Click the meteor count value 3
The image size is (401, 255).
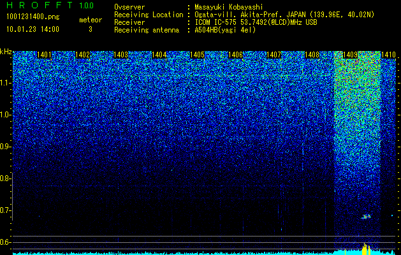tap(91, 29)
